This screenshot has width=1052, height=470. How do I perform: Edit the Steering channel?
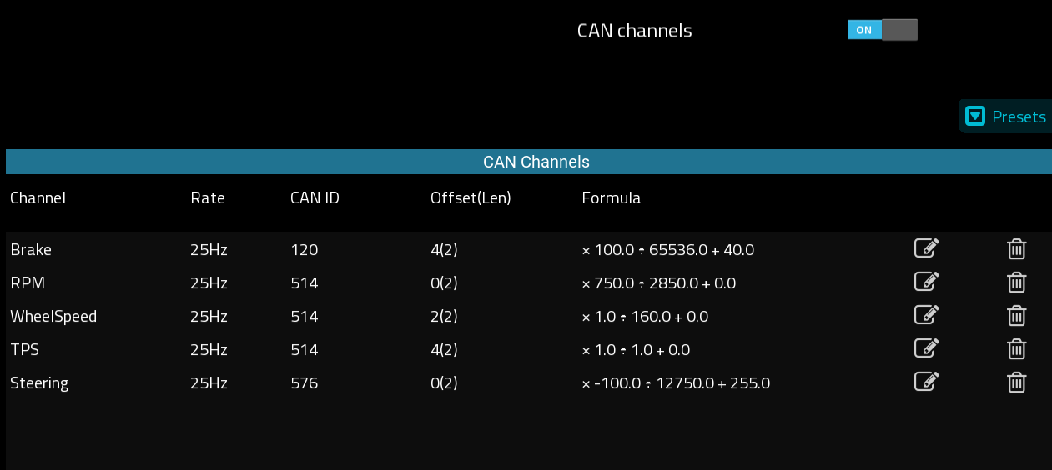click(x=927, y=382)
